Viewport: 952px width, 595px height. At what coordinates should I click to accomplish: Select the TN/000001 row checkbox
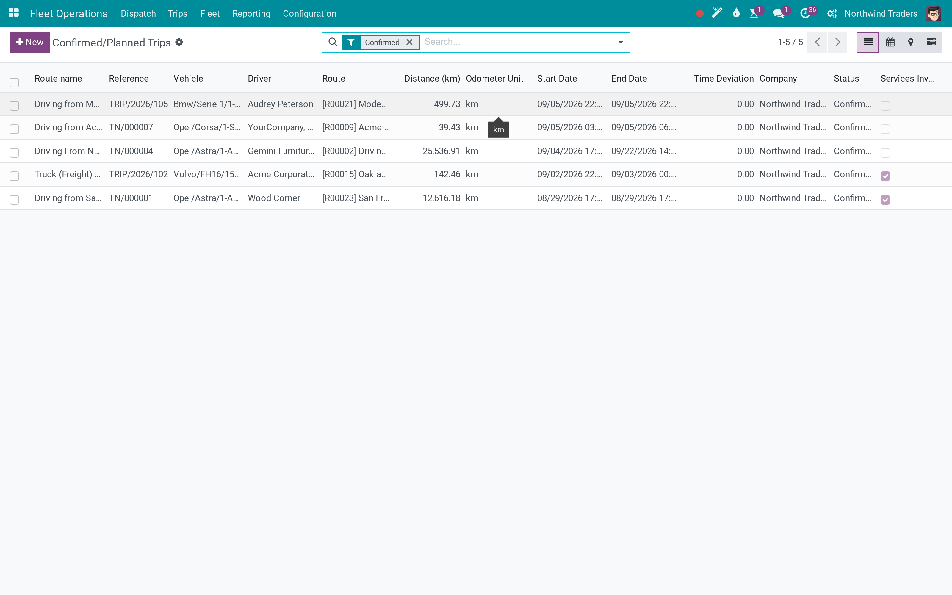14,200
